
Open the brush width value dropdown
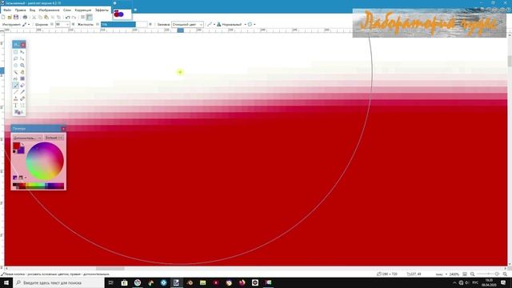67,24
